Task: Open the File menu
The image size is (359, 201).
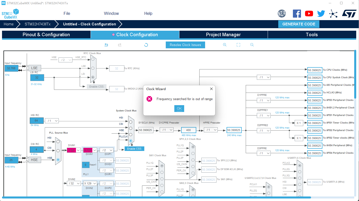Action: point(67,14)
